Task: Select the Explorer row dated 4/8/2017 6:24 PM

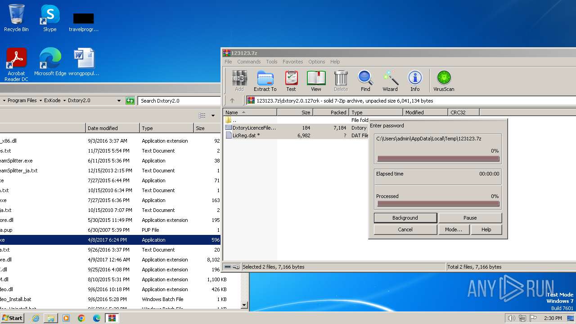Action: tap(110, 240)
